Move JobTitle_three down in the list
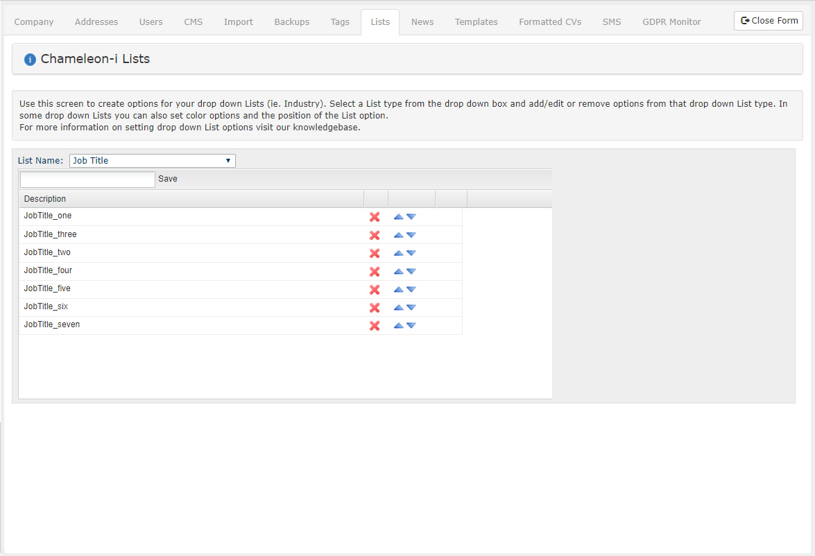815x556 pixels. pos(411,235)
